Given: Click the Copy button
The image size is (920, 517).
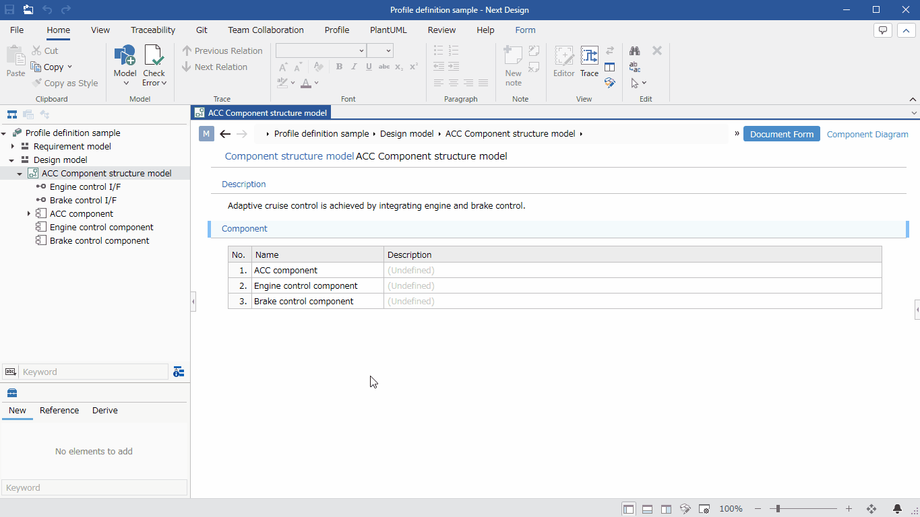Looking at the screenshot, I should [47, 67].
